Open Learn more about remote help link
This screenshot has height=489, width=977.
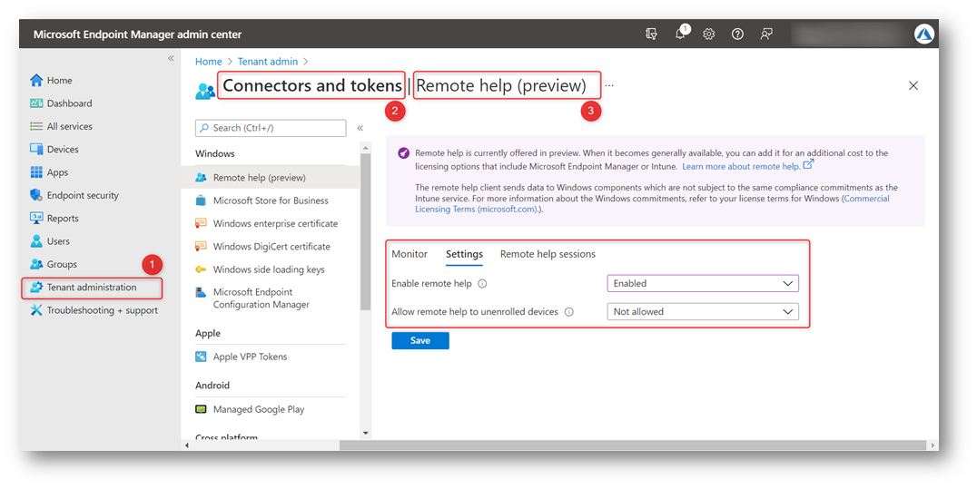click(x=747, y=166)
